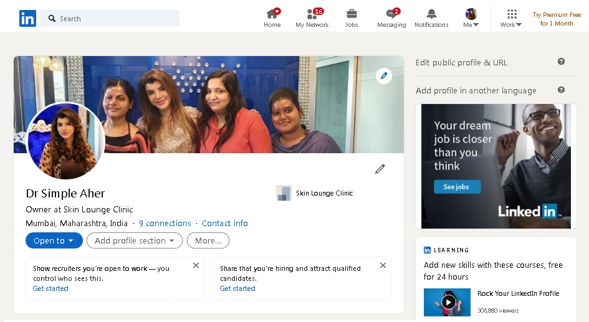Click Add new skills with these courses text
The width and height of the screenshot is (589, 322).
tap(493, 271)
